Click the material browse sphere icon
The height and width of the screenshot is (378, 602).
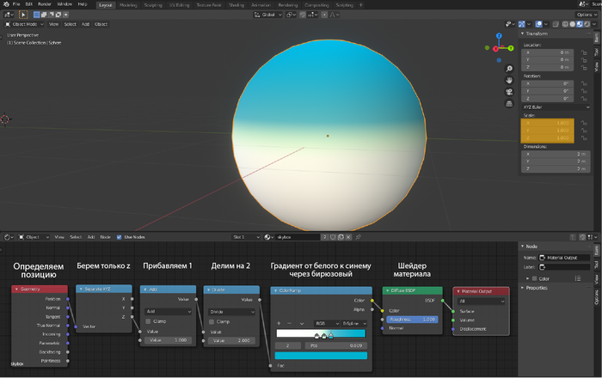click(x=268, y=237)
